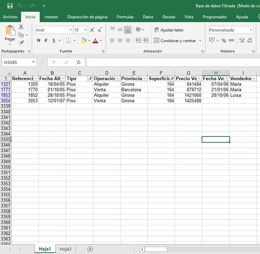
Task: Toggle bold formatting (N button)
Action: (x=39, y=40)
